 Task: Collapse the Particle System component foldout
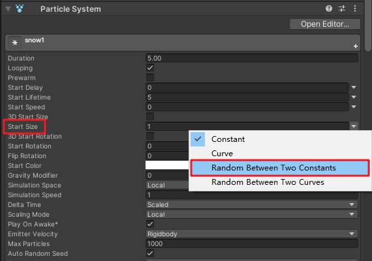8,9
